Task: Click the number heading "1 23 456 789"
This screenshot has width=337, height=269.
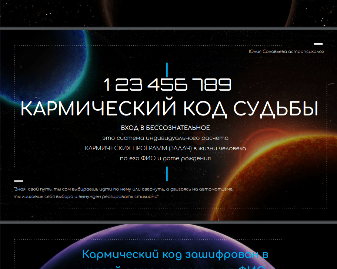Action: pos(167,85)
